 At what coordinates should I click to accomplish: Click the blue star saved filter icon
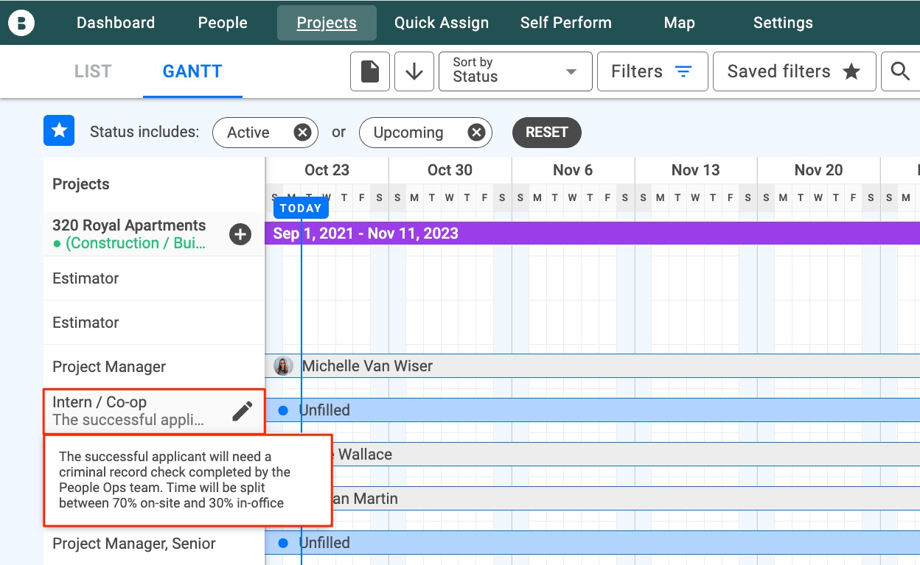coord(59,131)
